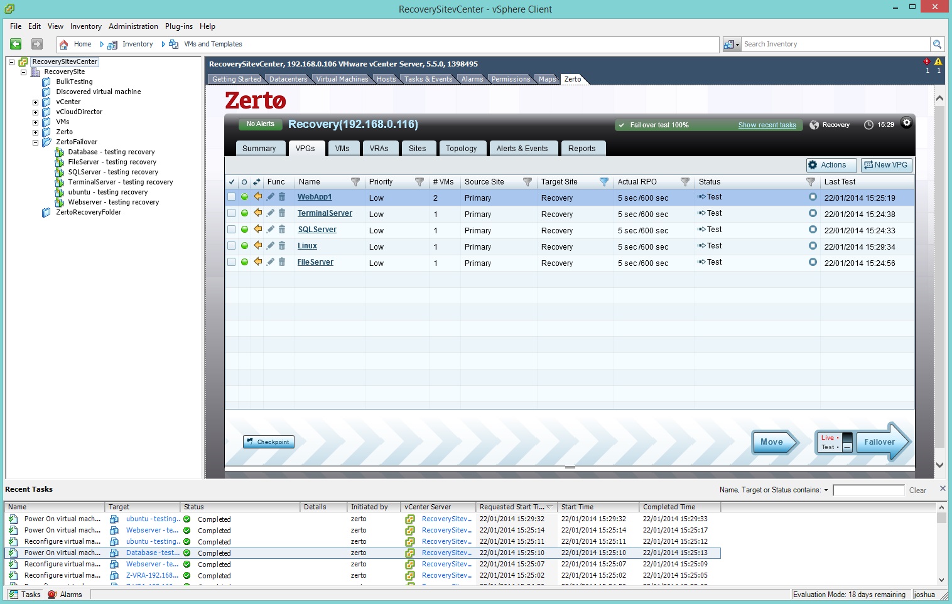Edit the WebApp1 VPG using the pencil icon
The image size is (952, 604).
tap(269, 196)
